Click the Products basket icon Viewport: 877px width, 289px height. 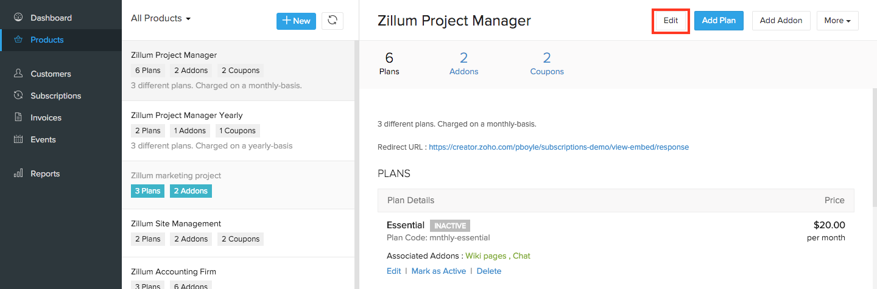pos(18,40)
